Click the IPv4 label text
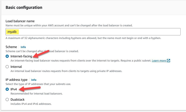The image size is (186, 112). [14, 89]
